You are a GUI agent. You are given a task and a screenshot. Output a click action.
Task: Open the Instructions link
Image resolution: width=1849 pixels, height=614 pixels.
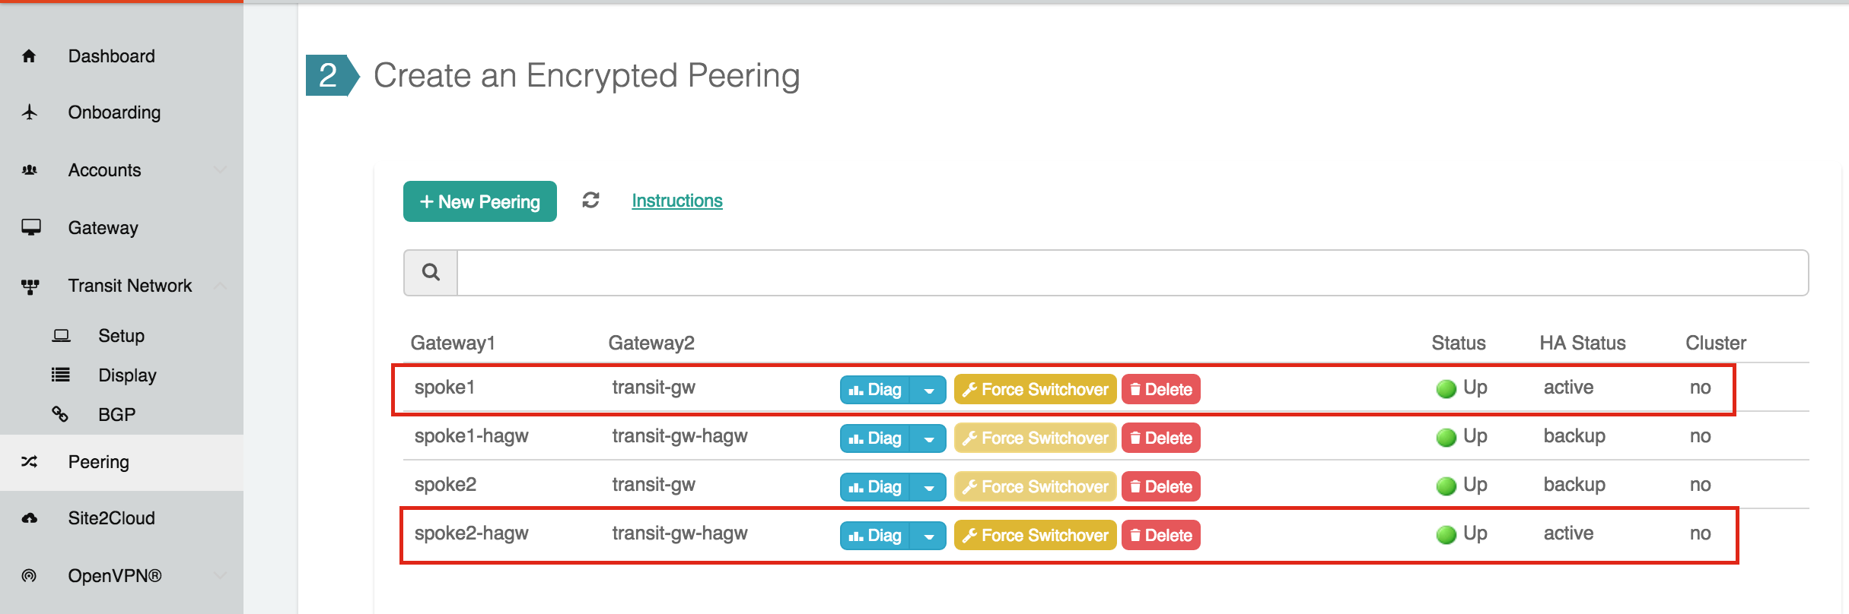coord(676,201)
